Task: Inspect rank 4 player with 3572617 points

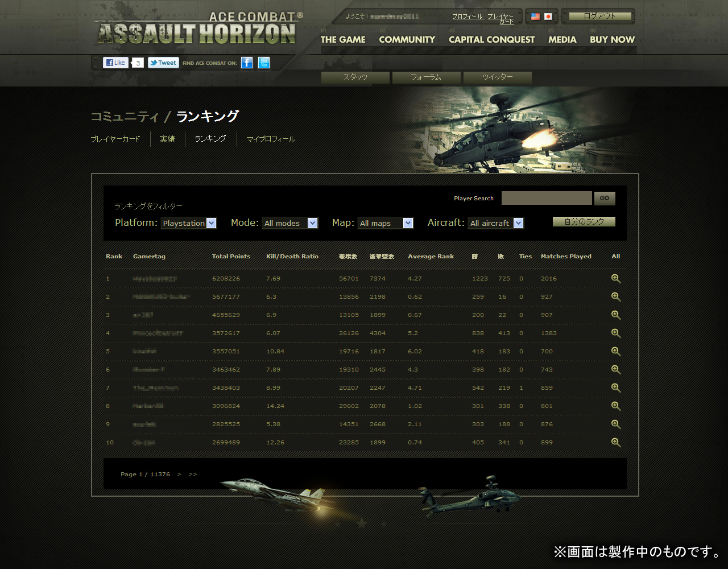Action: 616,333
